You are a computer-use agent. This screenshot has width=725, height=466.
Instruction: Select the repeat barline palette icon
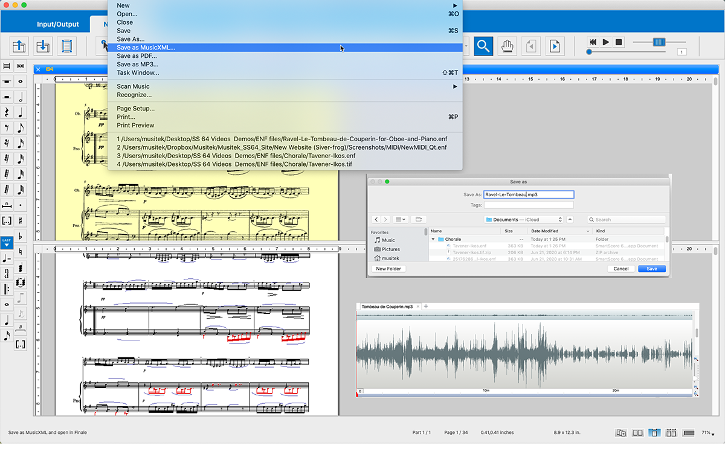7,289
